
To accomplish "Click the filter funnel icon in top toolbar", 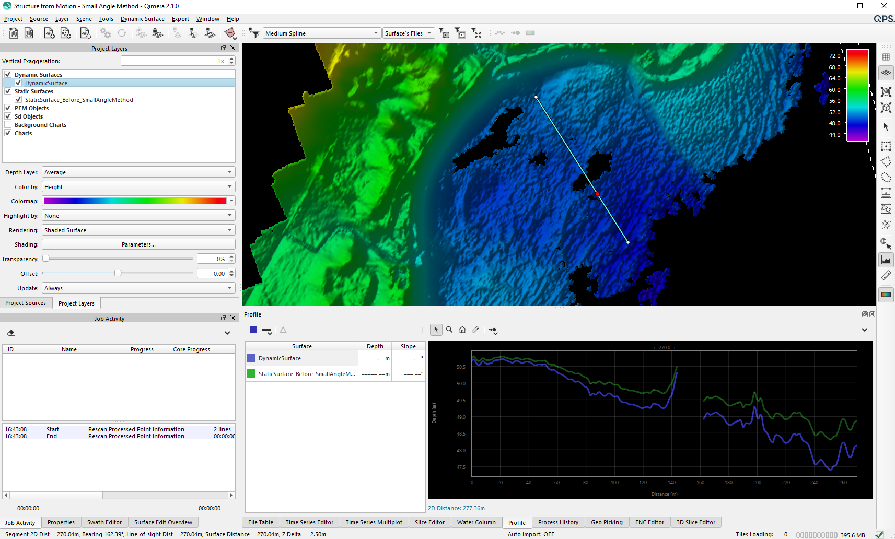I will tap(254, 33).
